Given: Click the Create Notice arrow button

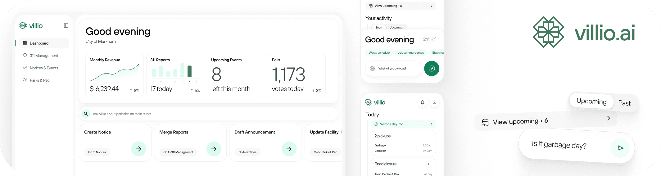Looking at the screenshot, I should (x=138, y=149).
